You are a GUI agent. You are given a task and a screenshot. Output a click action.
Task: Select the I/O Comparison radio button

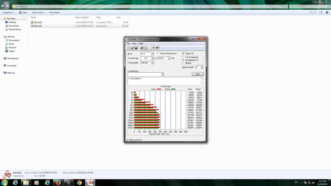pyautogui.click(x=184, y=57)
